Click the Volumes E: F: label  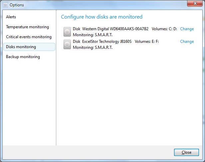pos(147,41)
